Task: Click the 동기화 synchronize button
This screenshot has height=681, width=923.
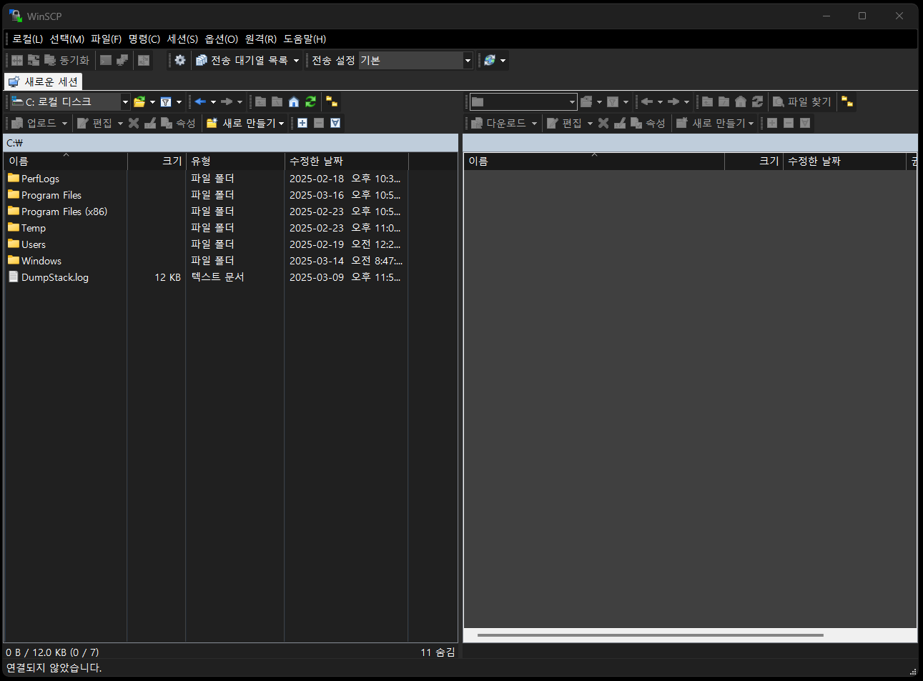Action: 66,61
